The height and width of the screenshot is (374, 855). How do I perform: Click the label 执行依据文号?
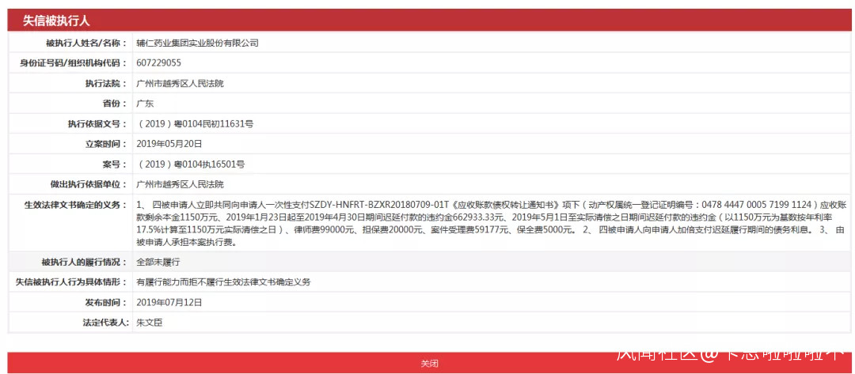point(97,124)
